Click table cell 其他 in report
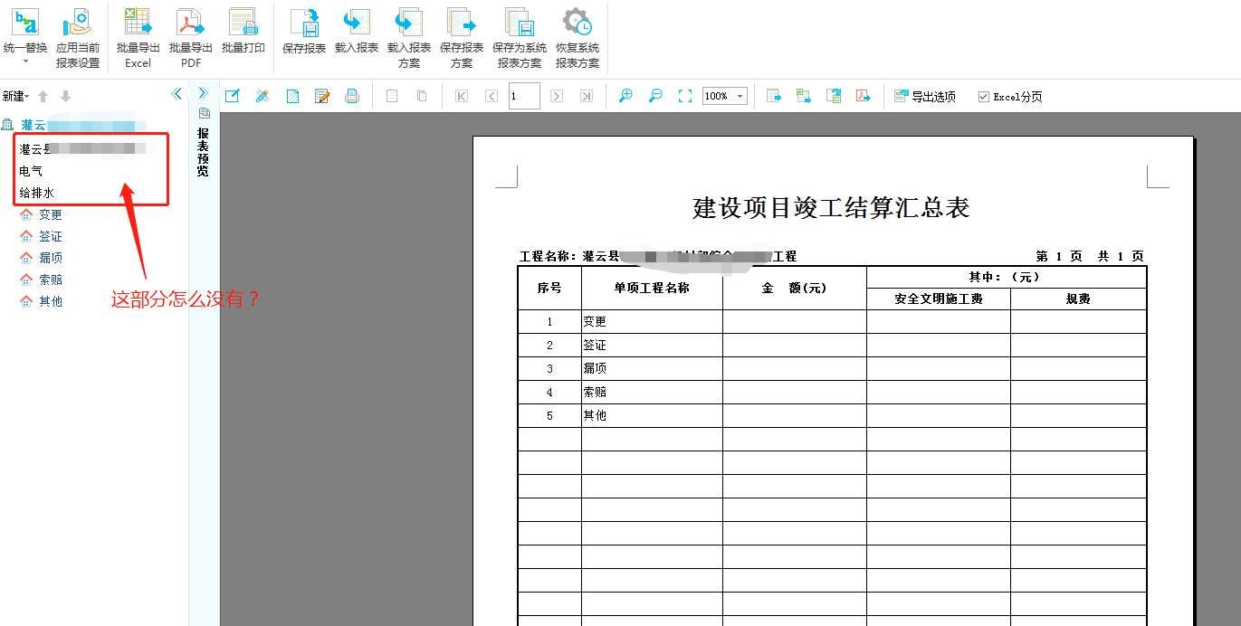Viewport: 1241px width, 626px height. [x=652, y=416]
